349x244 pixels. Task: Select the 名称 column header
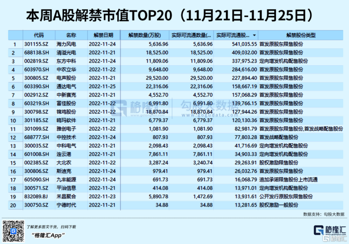(x=71, y=35)
